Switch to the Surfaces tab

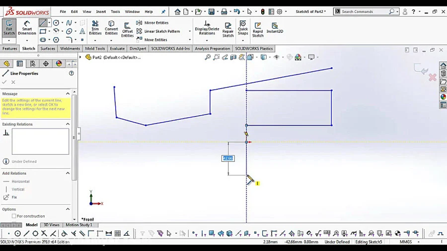tap(48, 49)
